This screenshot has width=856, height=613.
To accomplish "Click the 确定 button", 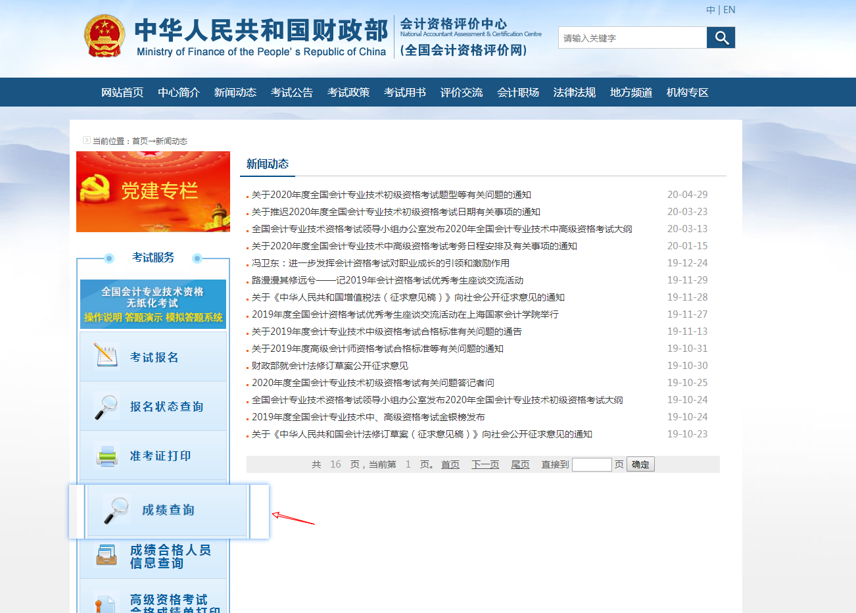I will 640,464.
